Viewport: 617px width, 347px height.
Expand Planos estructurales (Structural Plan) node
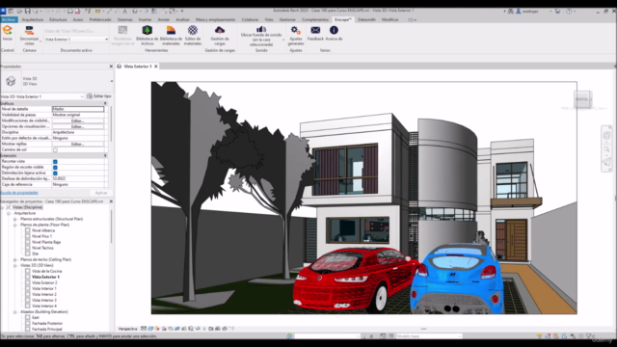coord(15,219)
